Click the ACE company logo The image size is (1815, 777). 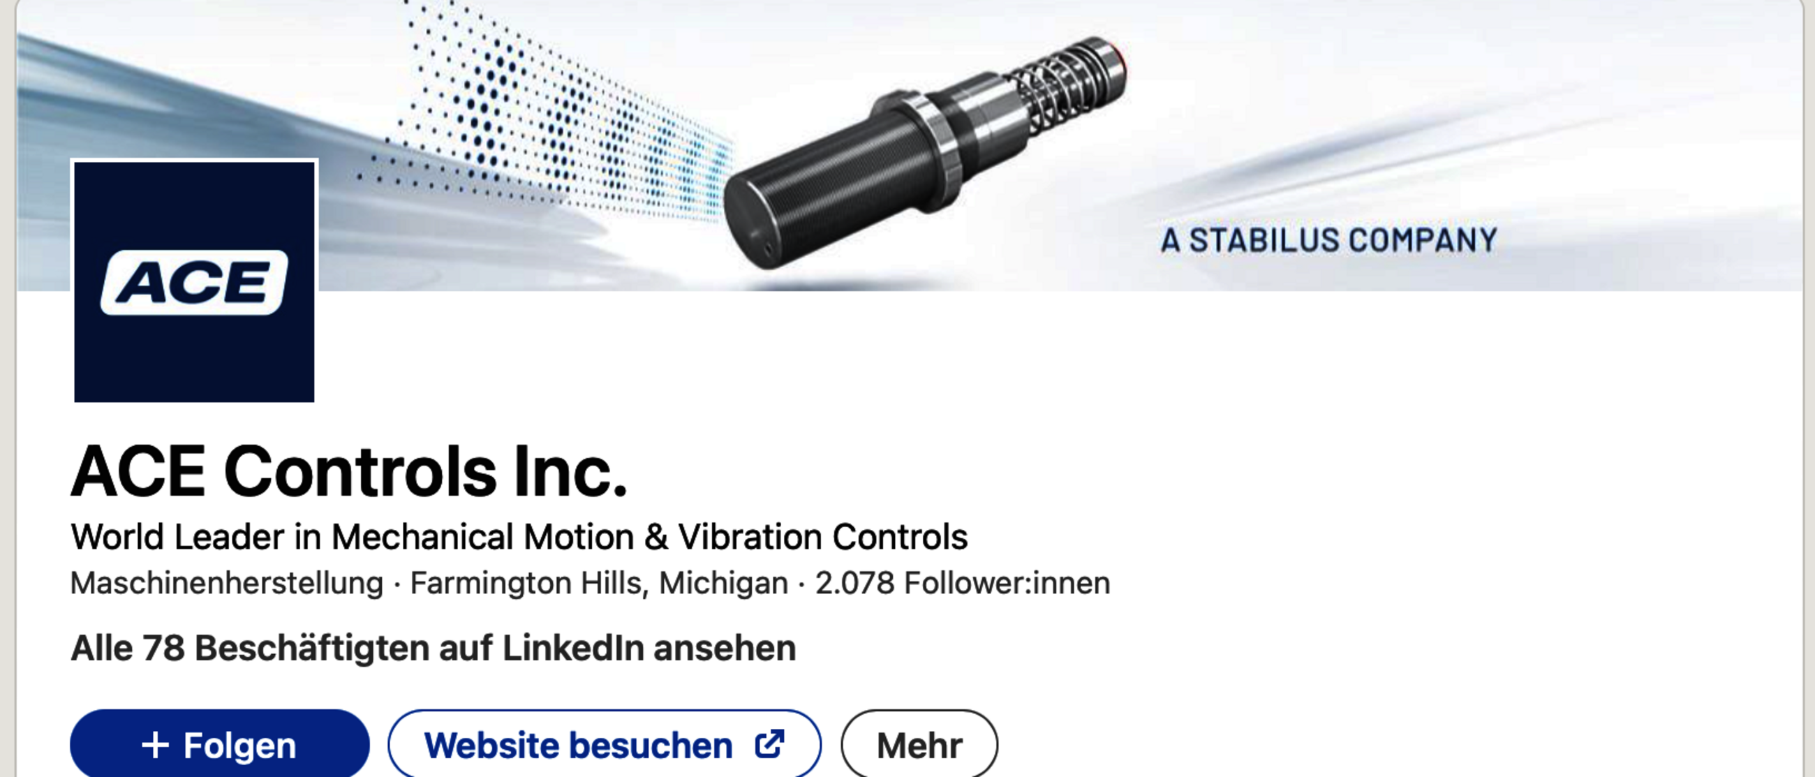click(x=195, y=282)
